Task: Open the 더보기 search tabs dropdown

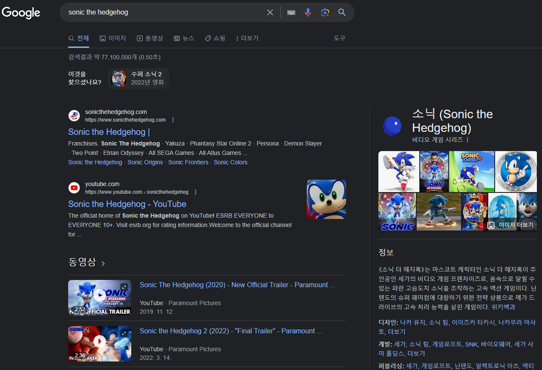Action: click(247, 38)
